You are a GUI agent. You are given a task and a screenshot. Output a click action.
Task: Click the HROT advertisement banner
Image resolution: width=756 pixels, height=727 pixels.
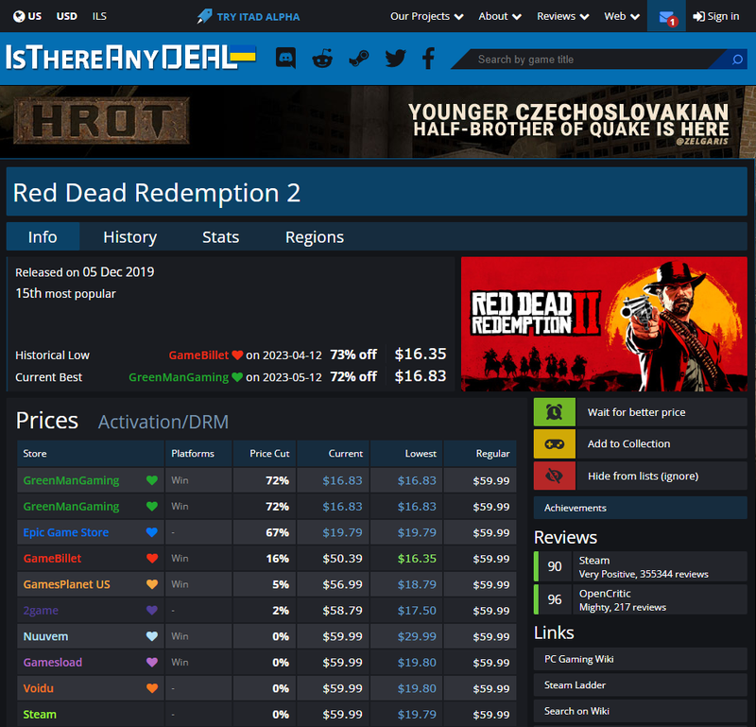tap(378, 122)
